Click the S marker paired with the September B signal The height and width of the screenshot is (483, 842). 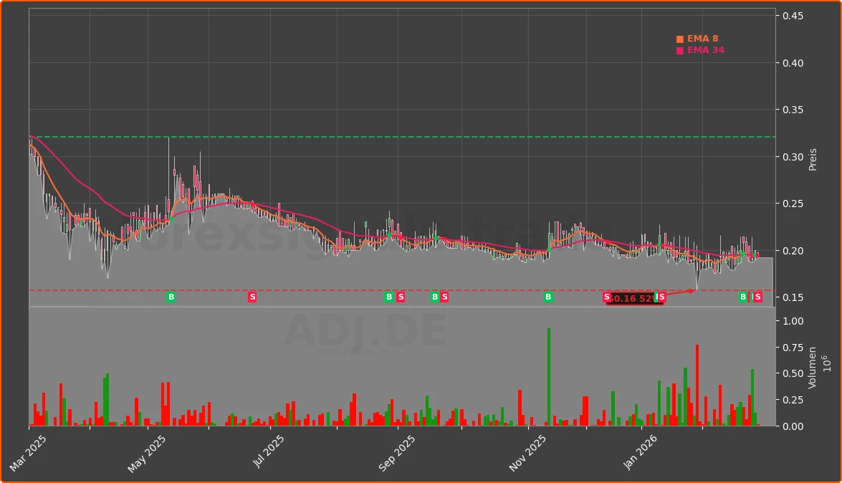[401, 297]
